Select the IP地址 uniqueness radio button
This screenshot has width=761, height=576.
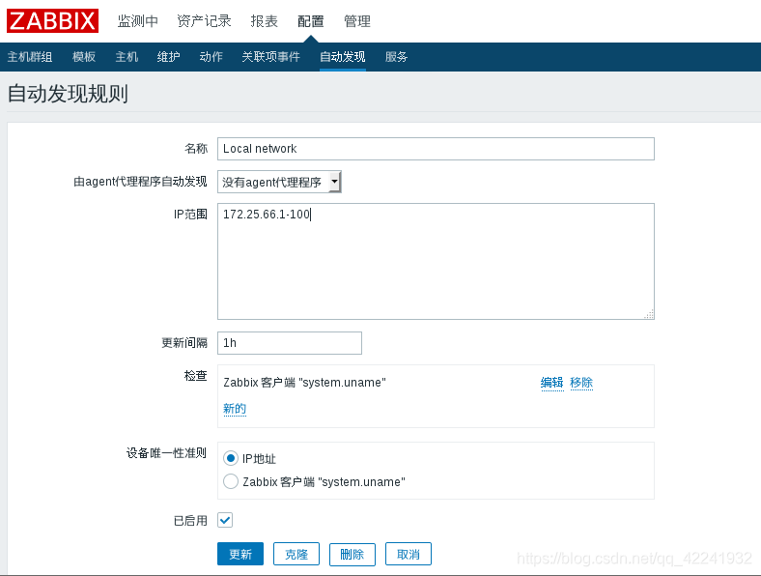pos(231,458)
